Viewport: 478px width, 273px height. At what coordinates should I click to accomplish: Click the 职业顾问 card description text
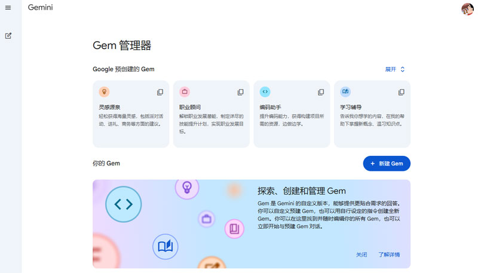point(212,124)
